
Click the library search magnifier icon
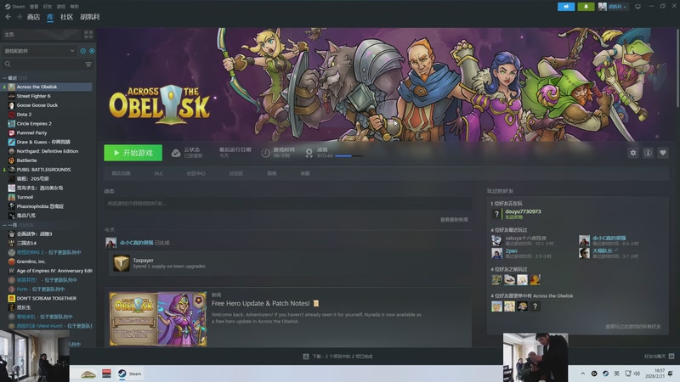coord(8,65)
